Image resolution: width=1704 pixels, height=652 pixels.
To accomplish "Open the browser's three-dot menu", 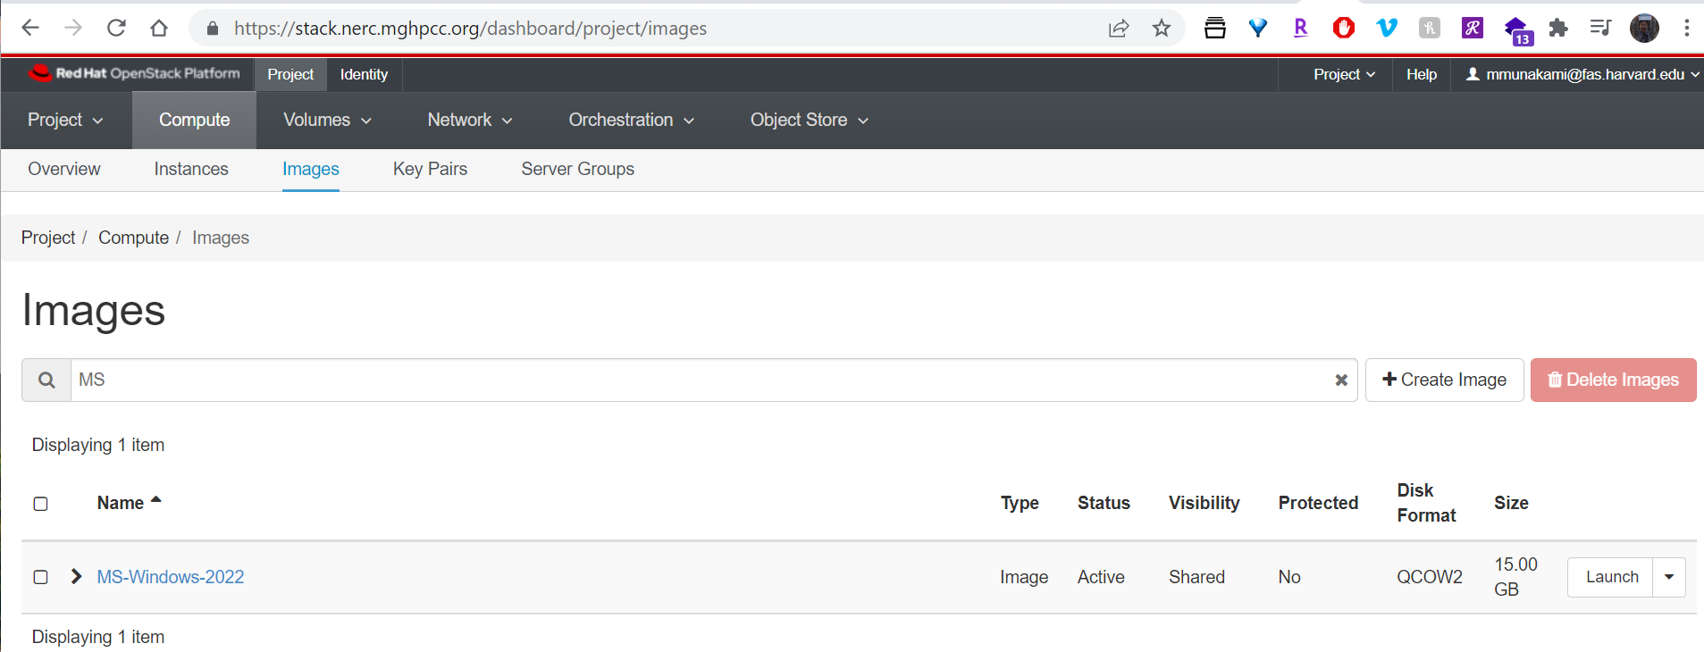I will (x=1687, y=28).
